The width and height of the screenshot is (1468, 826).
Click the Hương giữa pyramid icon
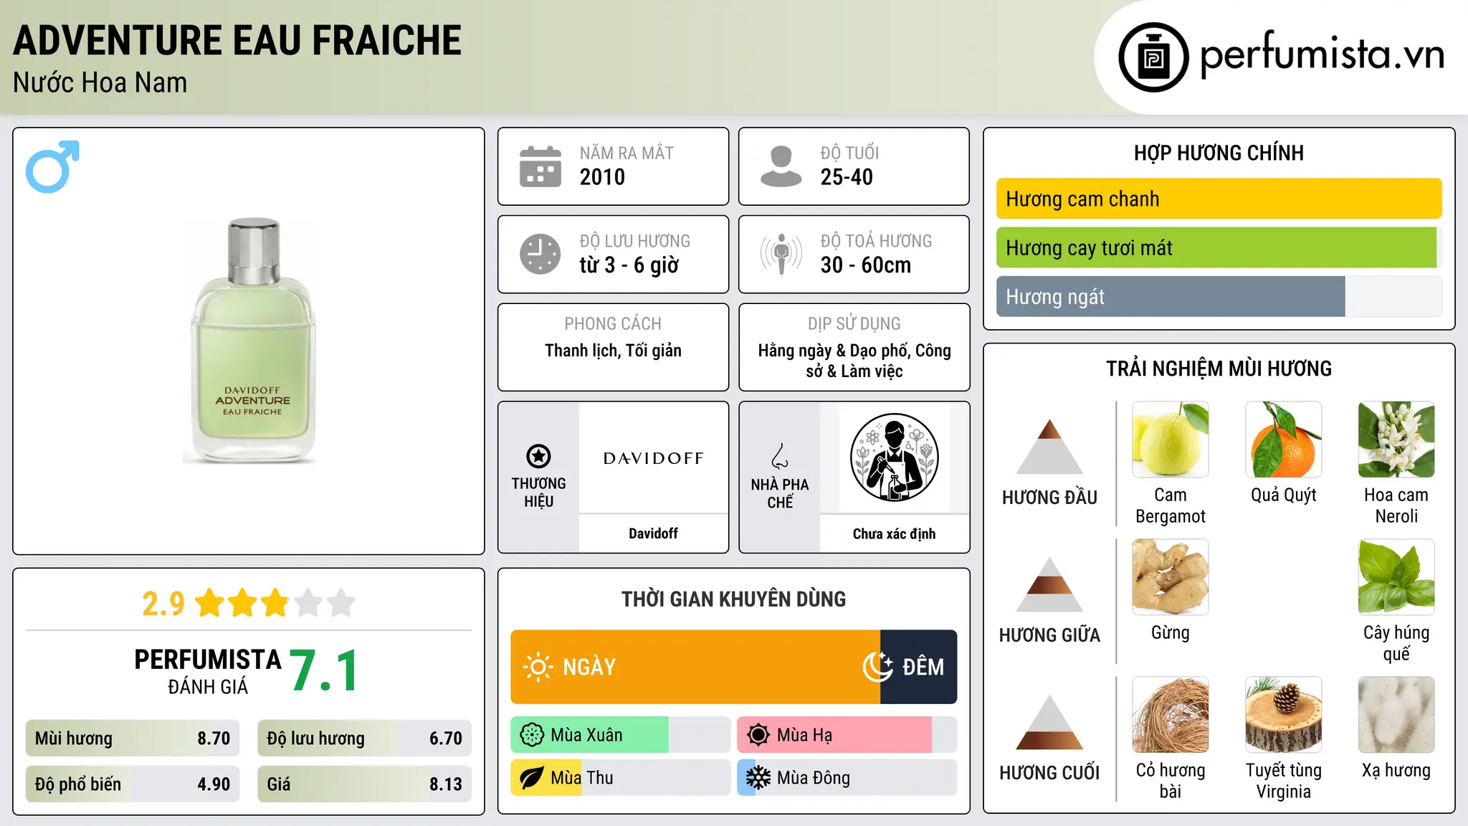pos(1049,584)
